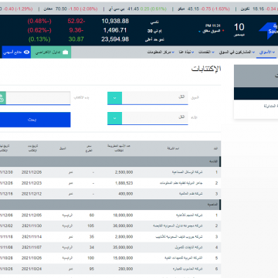Image resolution: width=278 pixels, height=278 pixels.
Task: Click the teal chevron of the top market filter
Action: [114, 98]
